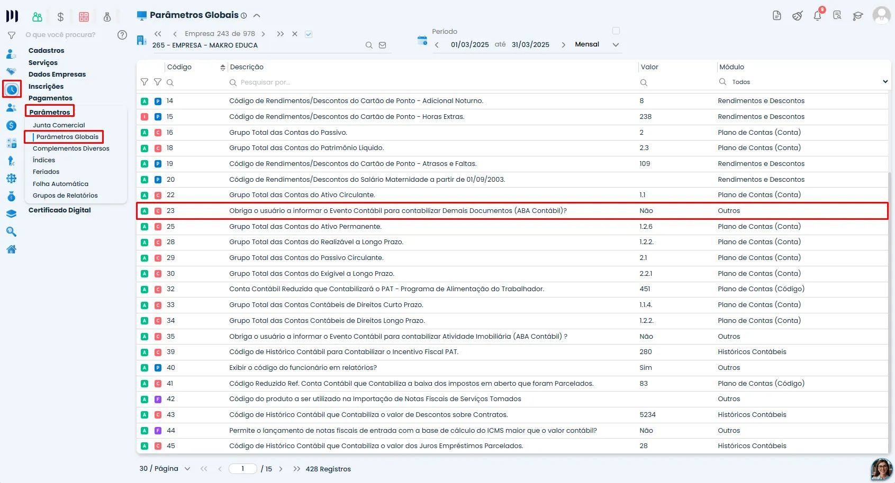Select Folha Automática submenu item
Image resolution: width=895 pixels, height=483 pixels.
pyautogui.click(x=60, y=184)
